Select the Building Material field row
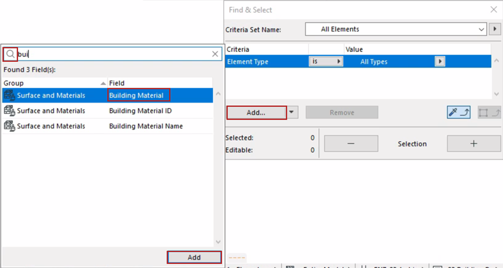503x268 pixels. pos(107,96)
